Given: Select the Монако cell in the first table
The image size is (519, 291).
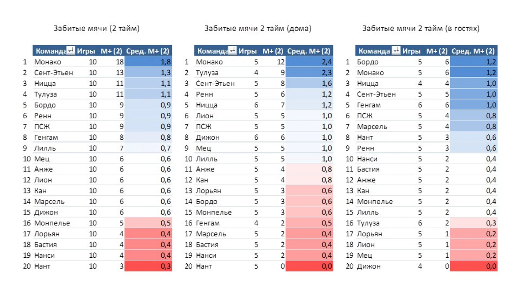Looking at the screenshot, I should pyautogui.click(x=48, y=62).
